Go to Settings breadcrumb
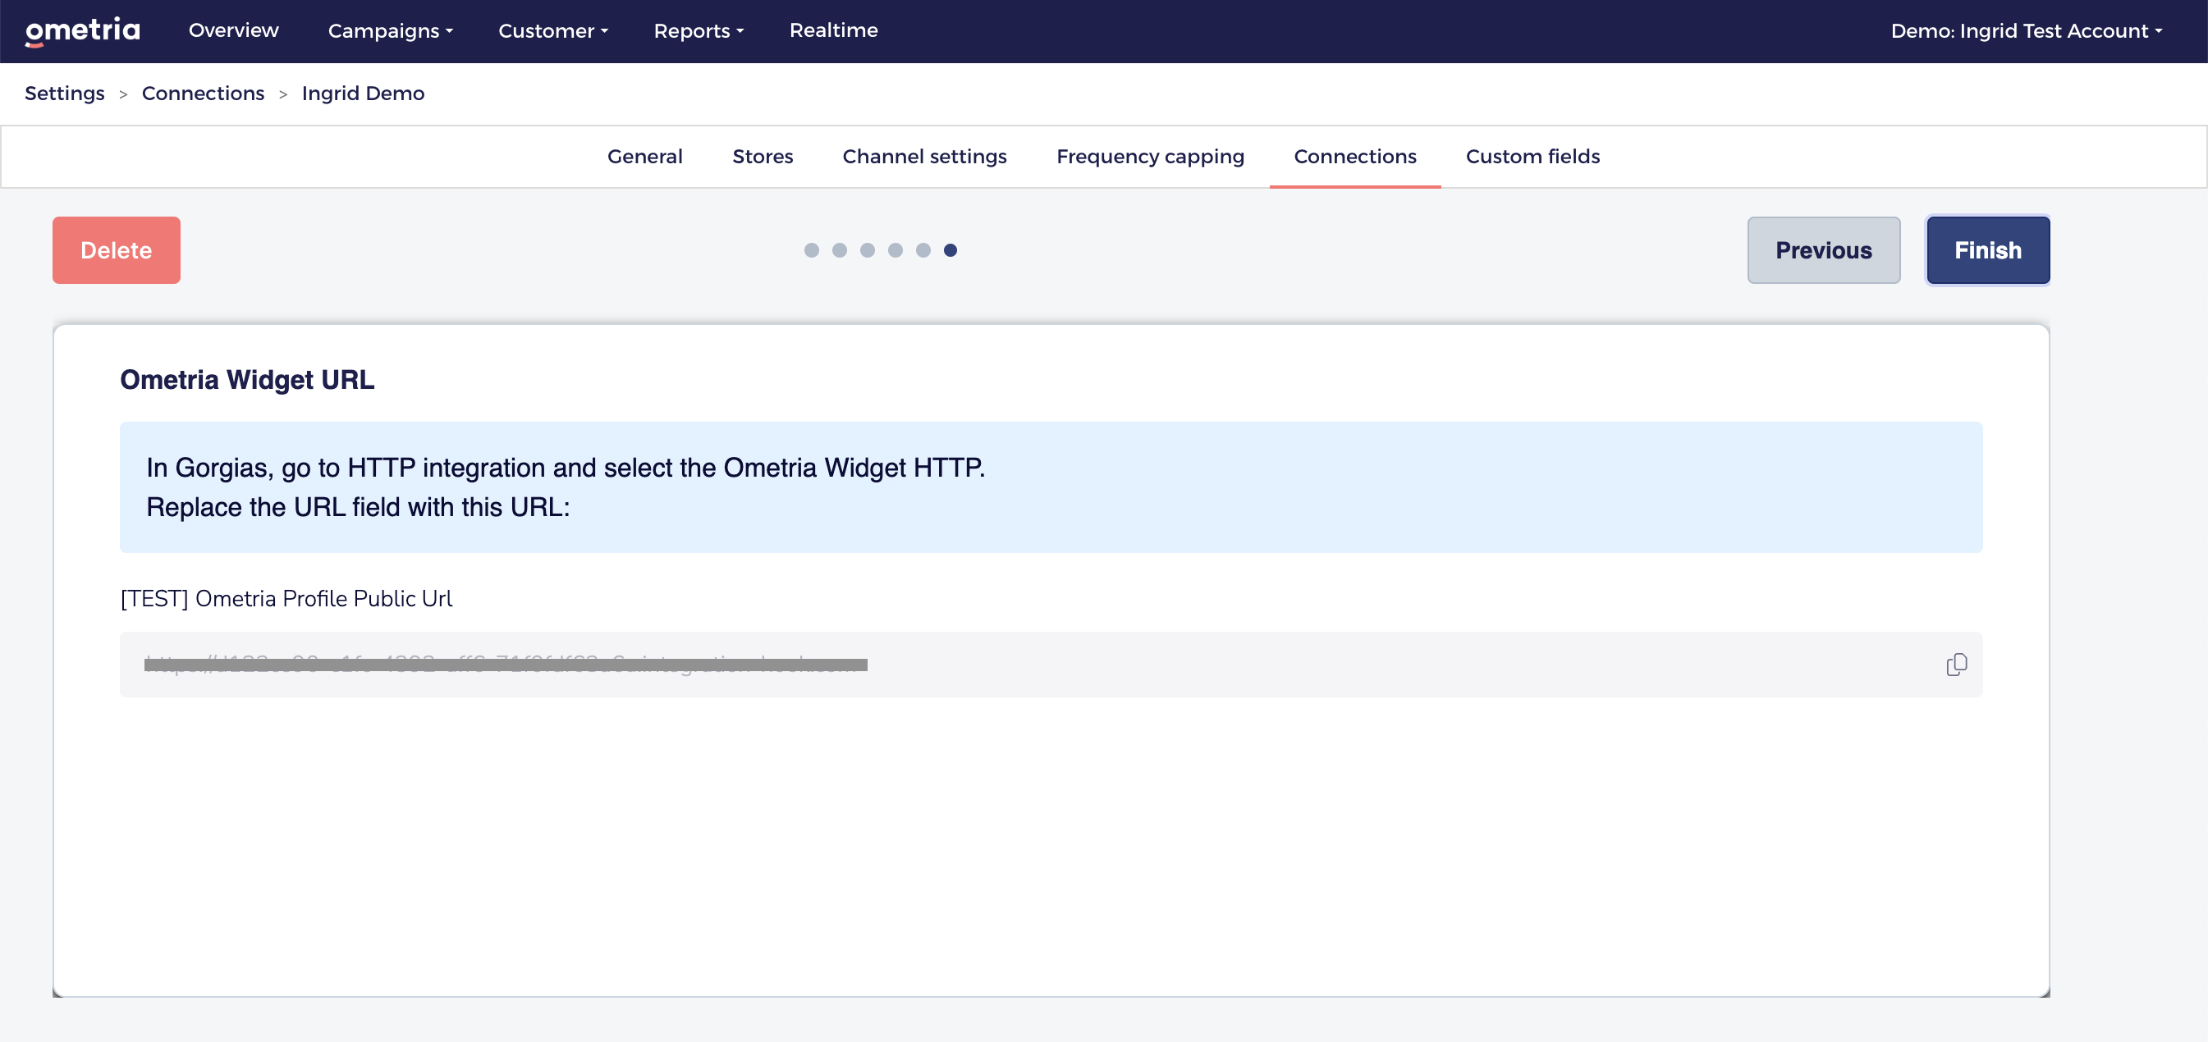Screen dimensions: 2208x1042 (64, 93)
